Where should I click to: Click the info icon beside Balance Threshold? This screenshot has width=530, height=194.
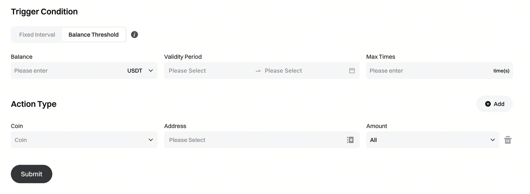134,35
